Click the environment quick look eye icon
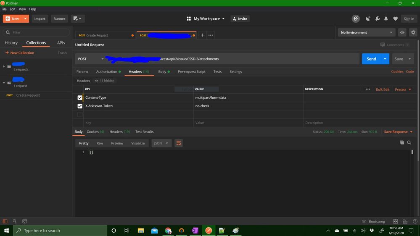 (402, 32)
